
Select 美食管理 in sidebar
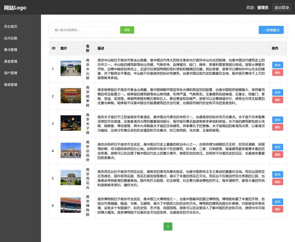[11, 62]
